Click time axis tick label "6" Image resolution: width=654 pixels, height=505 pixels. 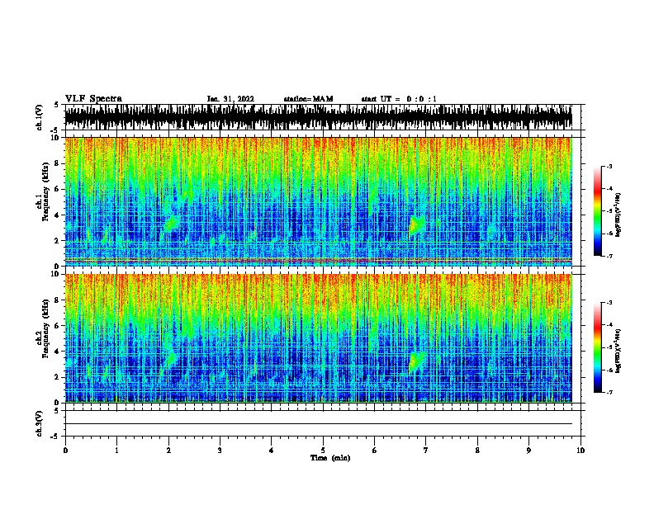(x=375, y=451)
